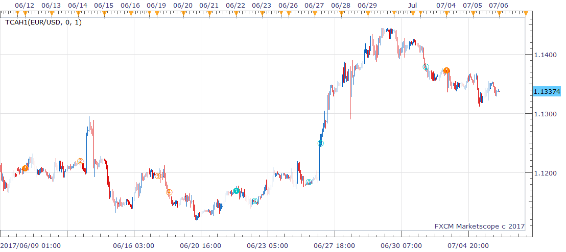The width and height of the screenshot is (566, 252).
Task: Click the 06/20 16:00 time axis label
Action: pos(200,246)
